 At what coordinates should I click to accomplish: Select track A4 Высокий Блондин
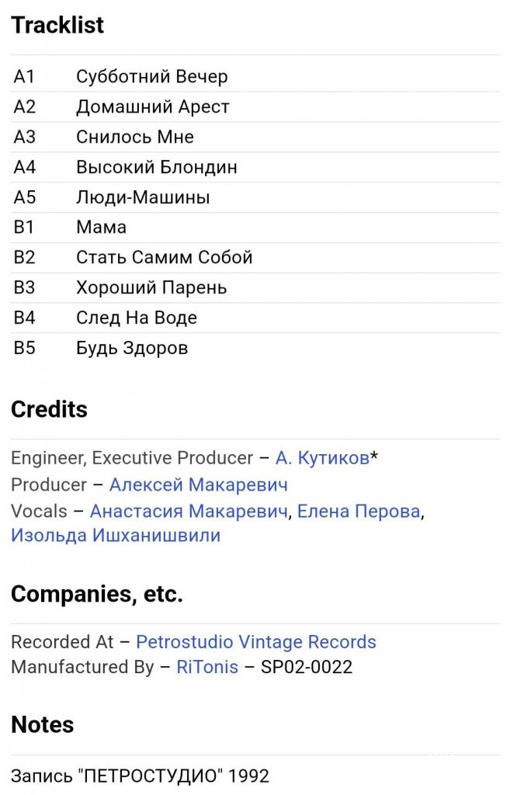(x=255, y=167)
